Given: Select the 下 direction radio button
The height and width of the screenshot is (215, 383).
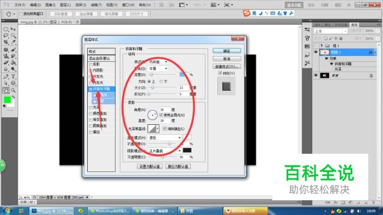Looking at the screenshot, I should (x=161, y=82).
